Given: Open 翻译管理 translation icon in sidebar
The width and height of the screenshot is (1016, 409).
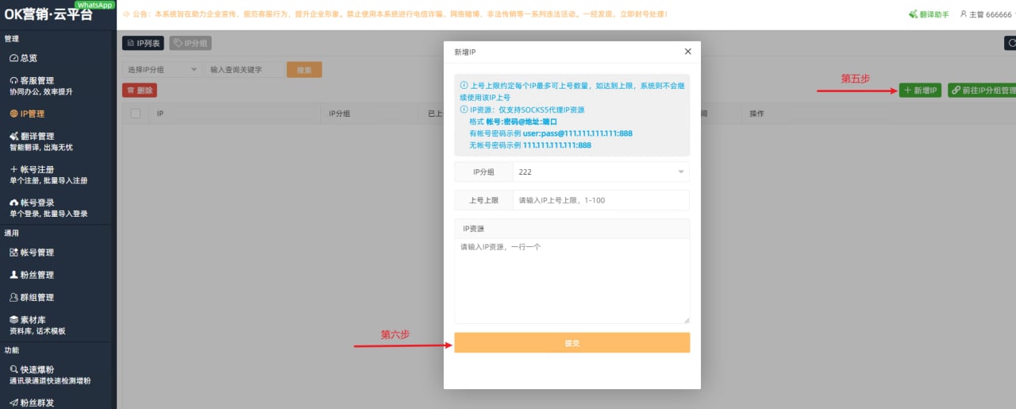Looking at the screenshot, I should coord(13,137).
